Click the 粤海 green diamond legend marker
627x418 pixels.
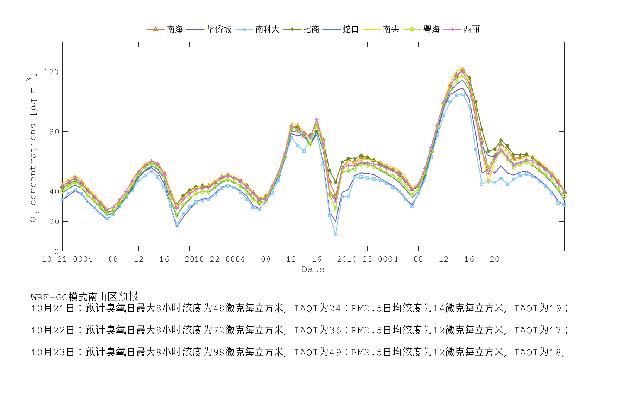pyautogui.click(x=412, y=29)
